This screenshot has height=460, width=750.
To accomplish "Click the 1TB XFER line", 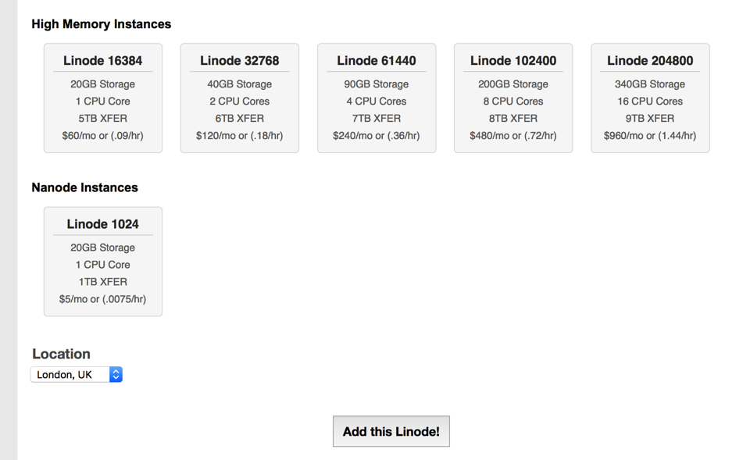I will click(x=102, y=282).
